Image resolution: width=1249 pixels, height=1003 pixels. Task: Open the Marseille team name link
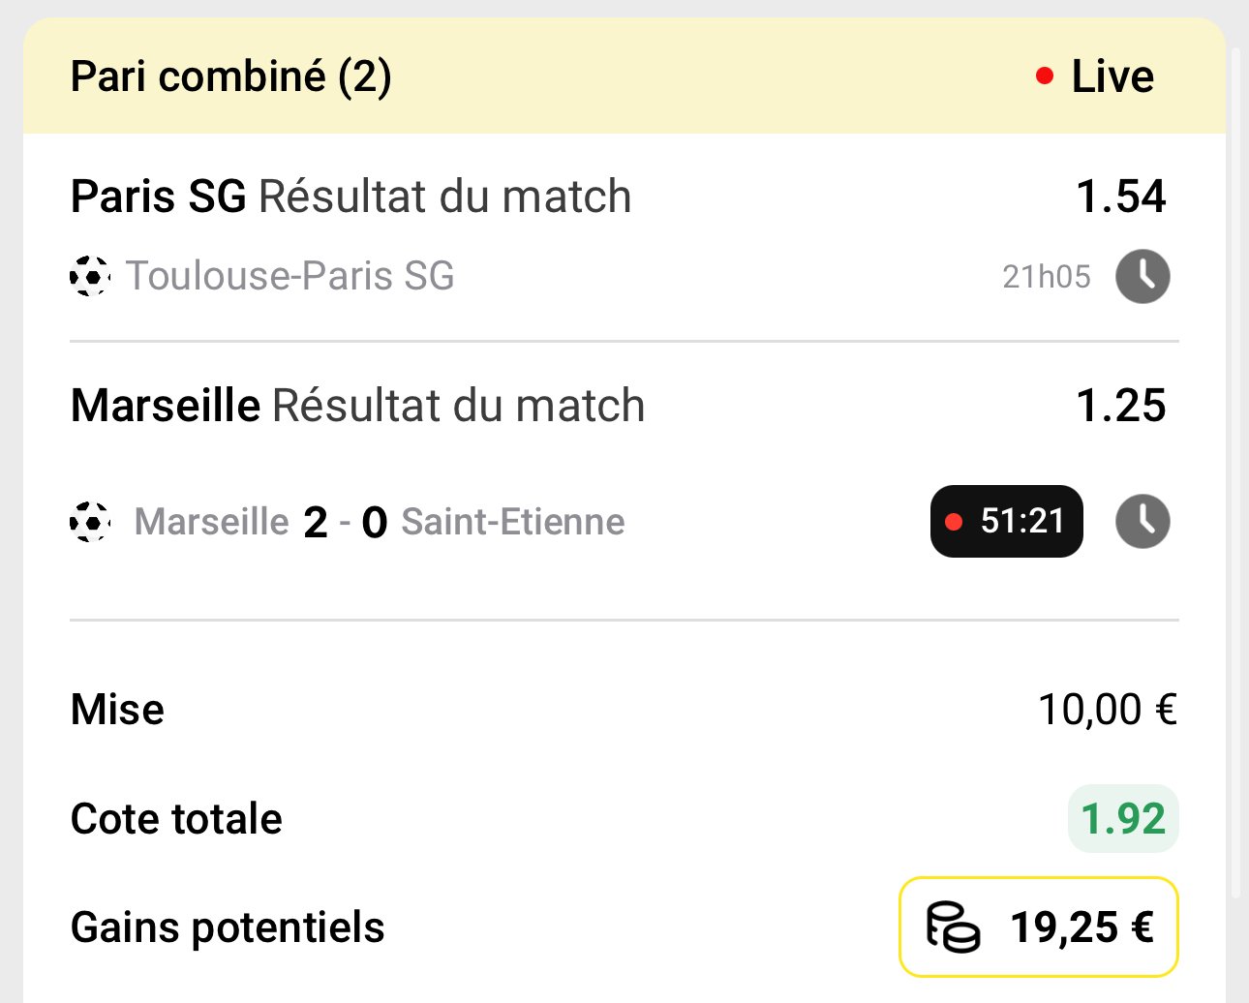coord(212,522)
